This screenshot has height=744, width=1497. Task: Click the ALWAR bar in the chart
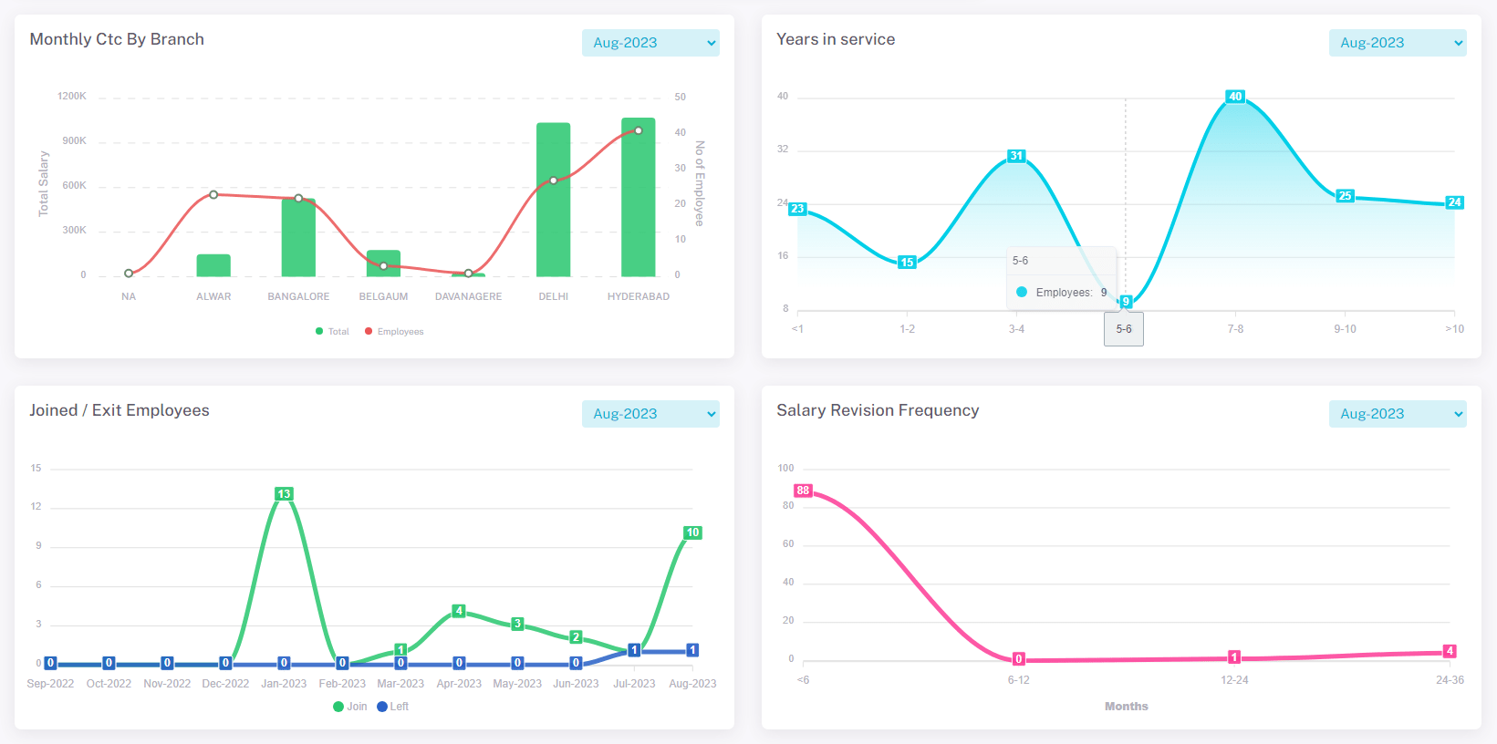pyautogui.click(x=213, y=265)
